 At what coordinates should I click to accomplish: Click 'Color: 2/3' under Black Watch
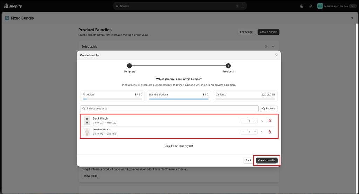98,123
